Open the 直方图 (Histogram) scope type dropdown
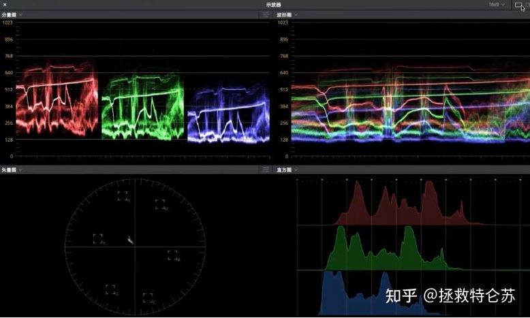530x318 pixels. [287, 170]
